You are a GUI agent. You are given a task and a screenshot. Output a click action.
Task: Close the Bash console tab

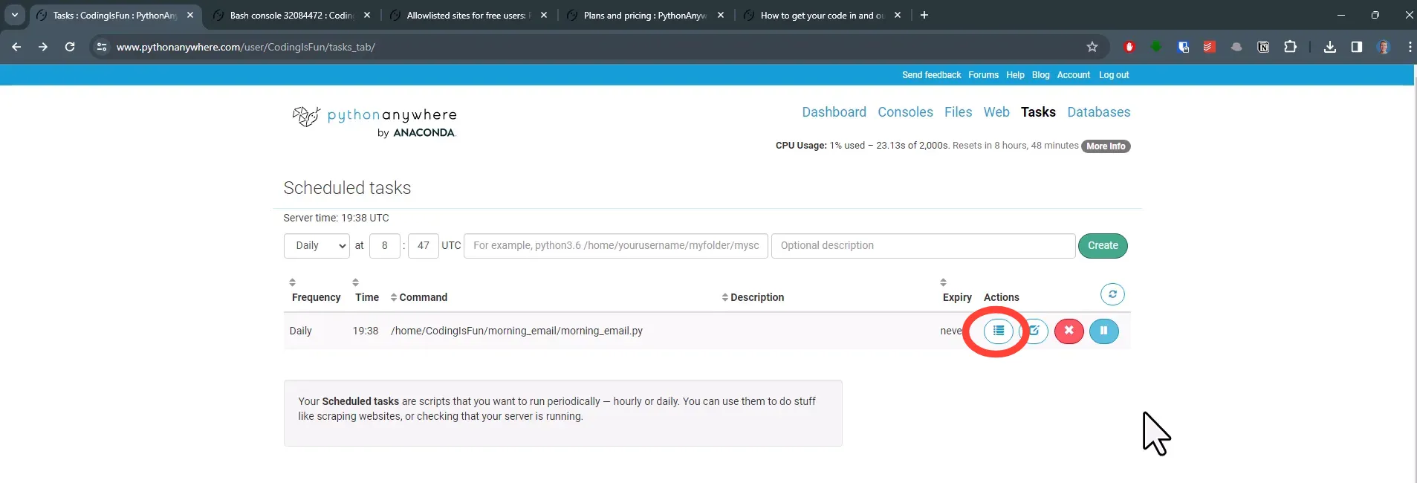click(367, 15)
